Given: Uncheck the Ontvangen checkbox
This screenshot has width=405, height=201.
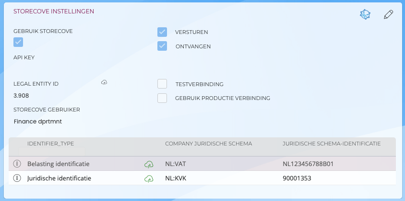Looking at the screenshot, I should [x=162, y=46].
